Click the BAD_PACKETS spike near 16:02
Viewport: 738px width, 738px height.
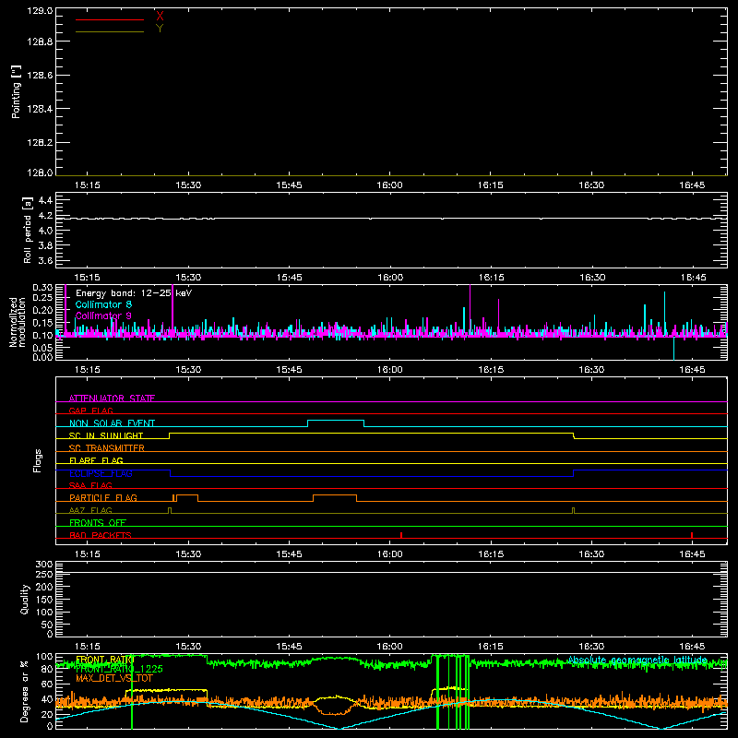[401, 535]
